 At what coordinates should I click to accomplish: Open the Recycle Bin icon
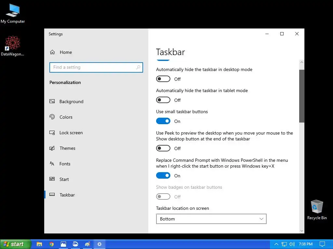[x=317, y=210]
